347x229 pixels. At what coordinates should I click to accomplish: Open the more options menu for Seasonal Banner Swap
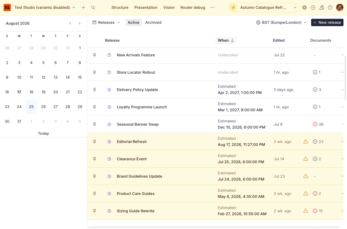342,124
